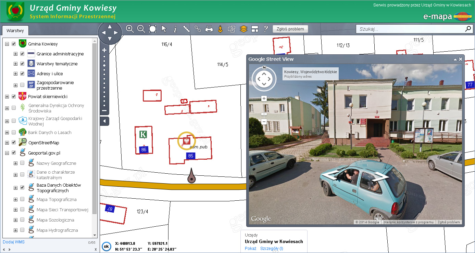Activate the arrow selection pointer tool
The image size is (475, 253).
pos(164,29)
